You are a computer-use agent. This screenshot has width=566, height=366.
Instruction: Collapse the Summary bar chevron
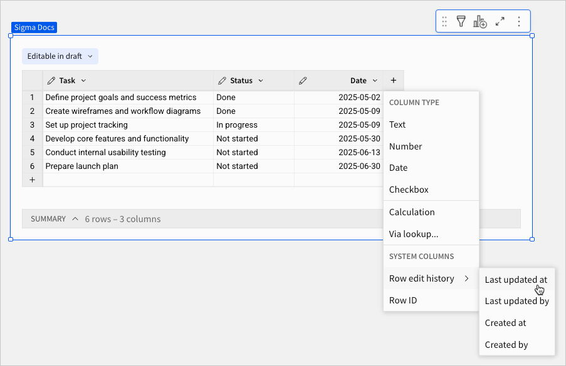(75, 219)
